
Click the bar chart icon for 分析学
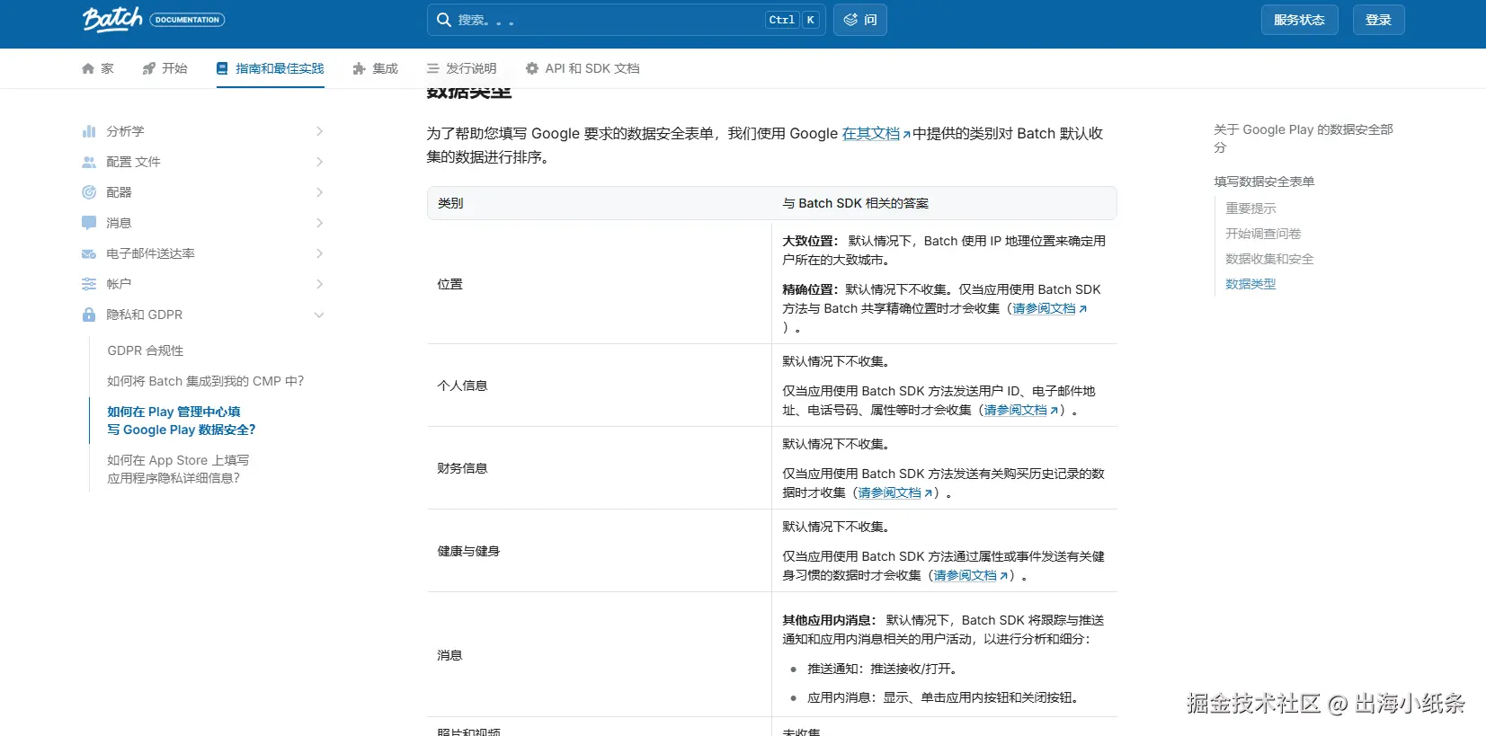pos(89,131)
